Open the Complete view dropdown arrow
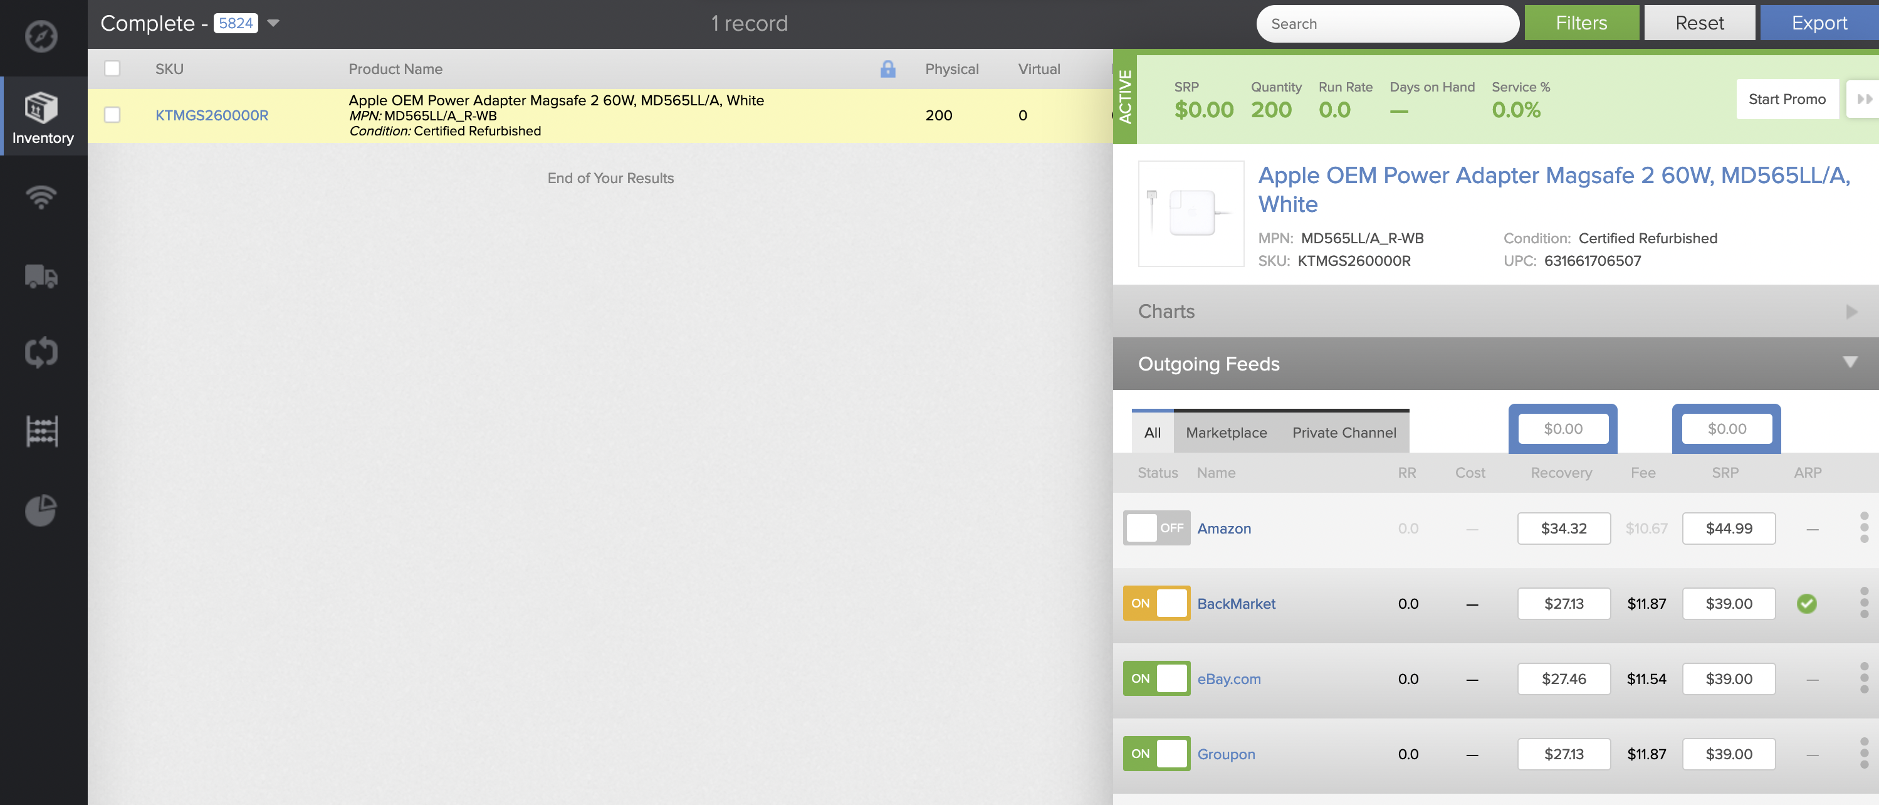This screenshot has width=1879, height=805. [x=273, y=23]
